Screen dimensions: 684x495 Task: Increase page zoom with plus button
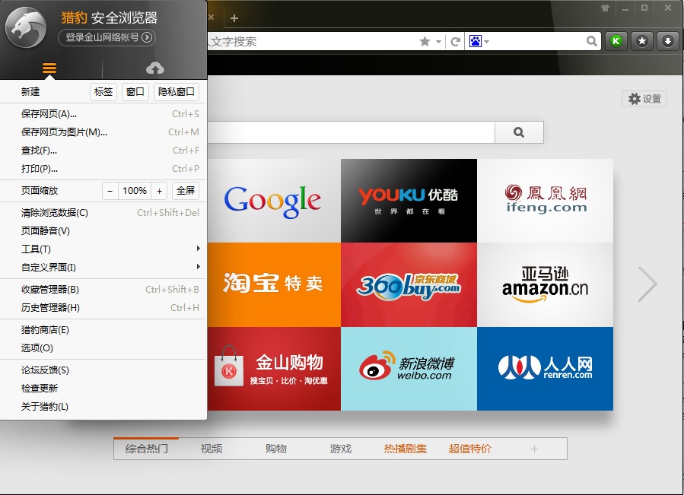coord(159,191)
